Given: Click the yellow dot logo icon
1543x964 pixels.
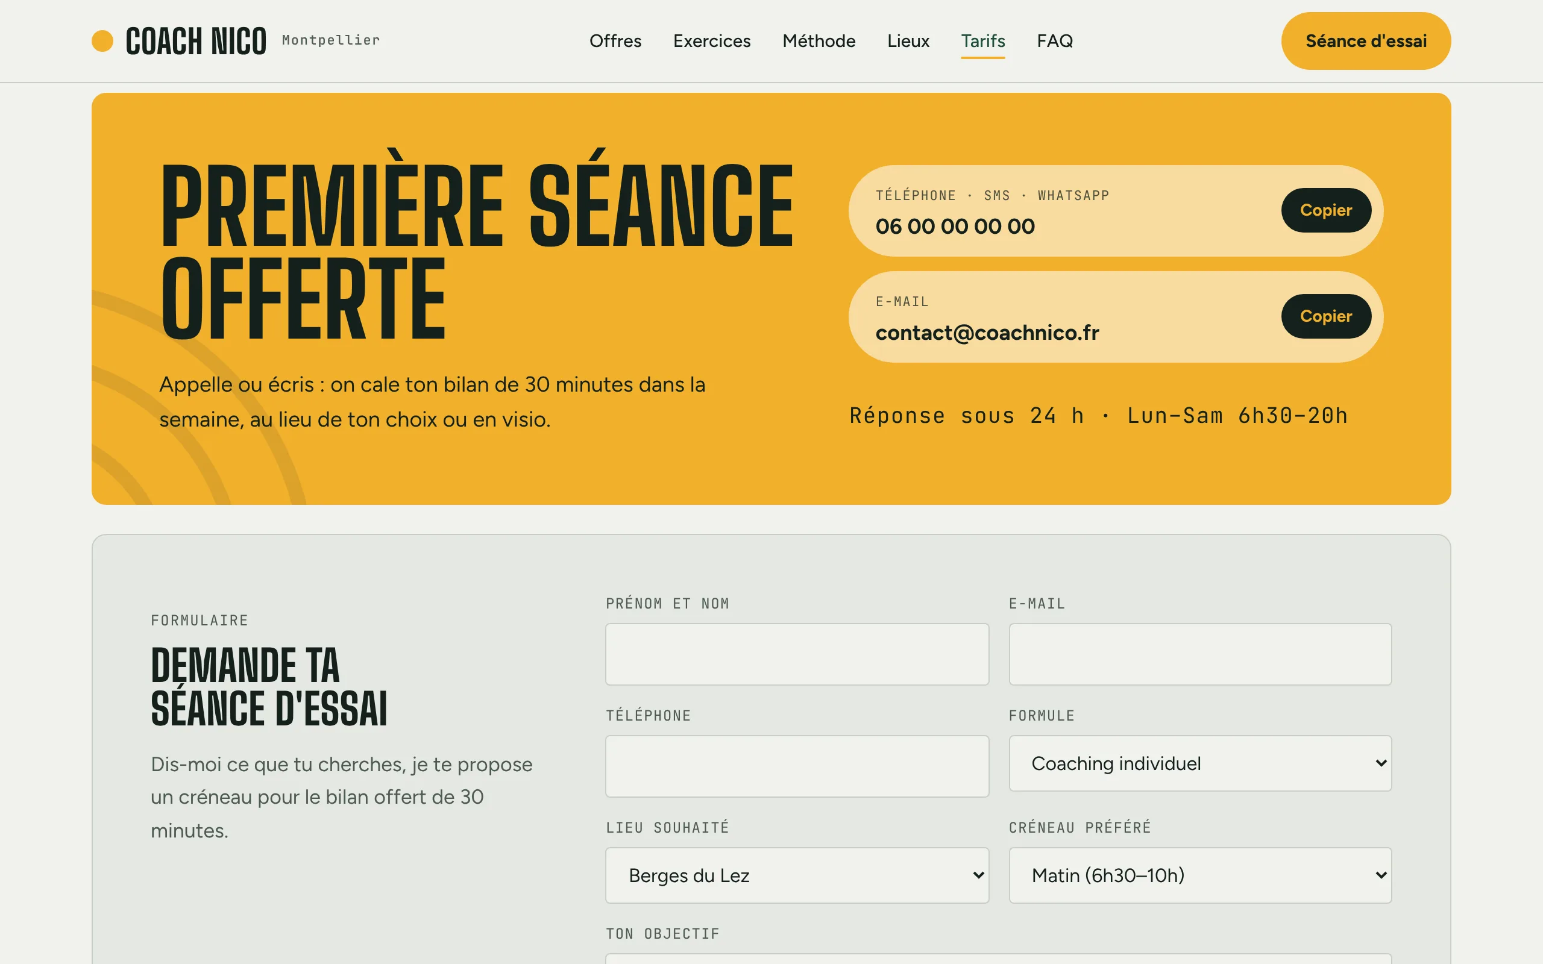Looking at the screenshot, I should tap(102, 41).
